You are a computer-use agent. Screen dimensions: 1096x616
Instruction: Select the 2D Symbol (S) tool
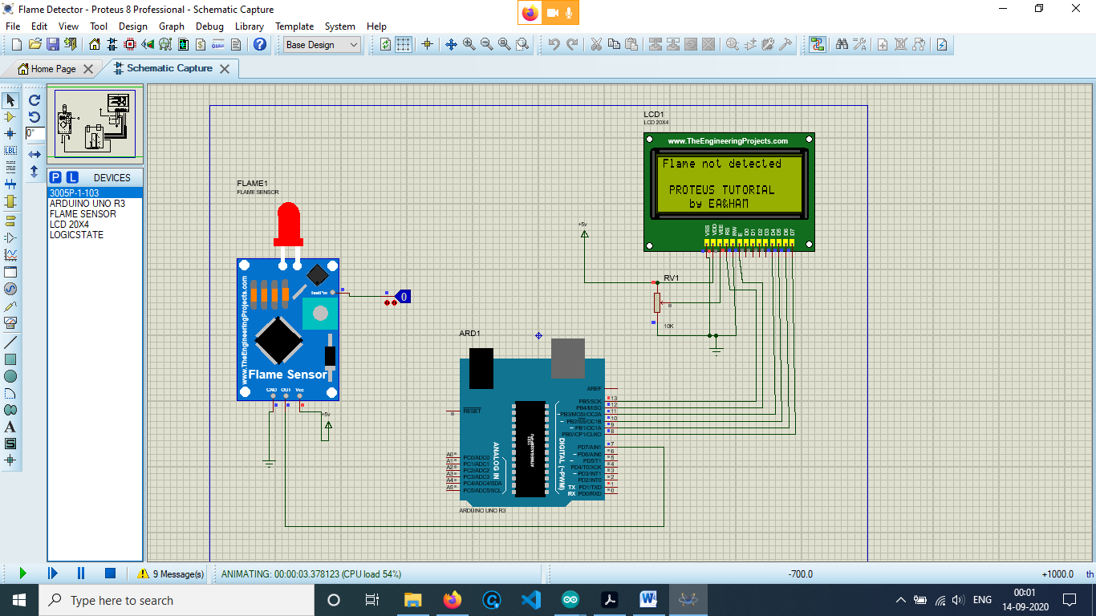tap(10, 444)
